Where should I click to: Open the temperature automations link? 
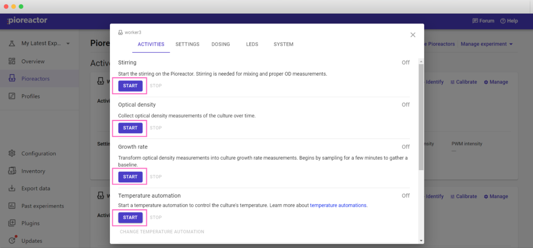[338, 205]
